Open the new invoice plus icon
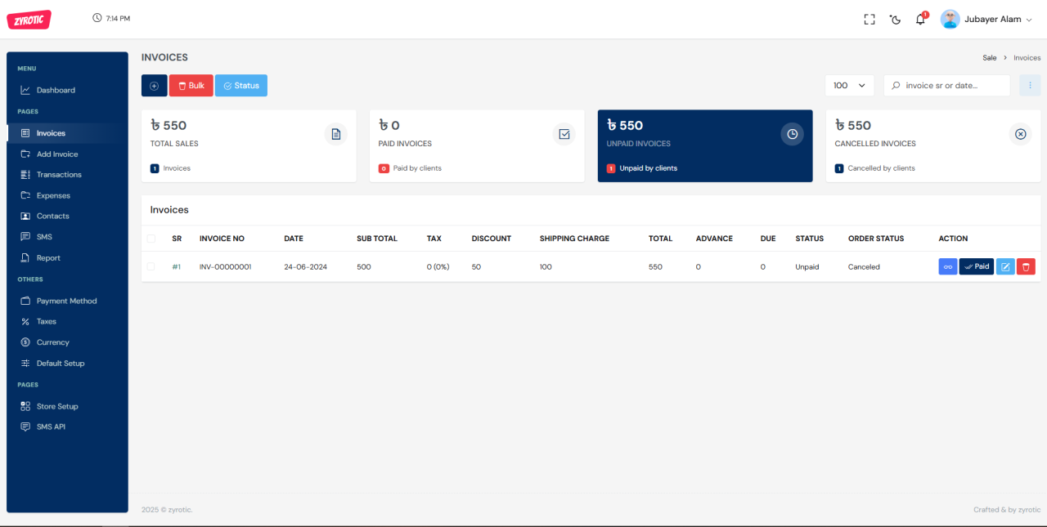This screenshot has width=1047, height=527. click(x=154, y=85)
